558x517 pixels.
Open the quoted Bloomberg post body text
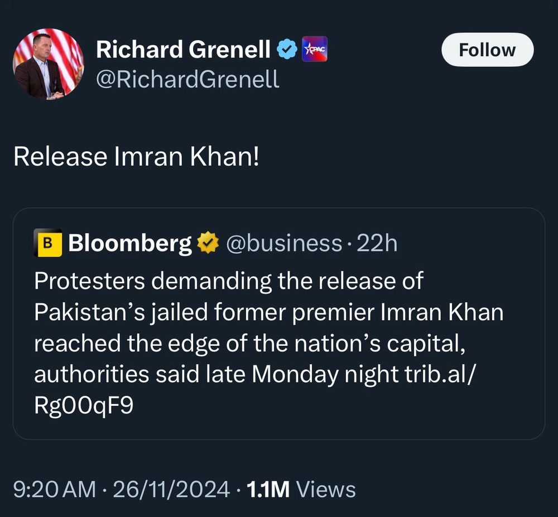tap(268, 343)
